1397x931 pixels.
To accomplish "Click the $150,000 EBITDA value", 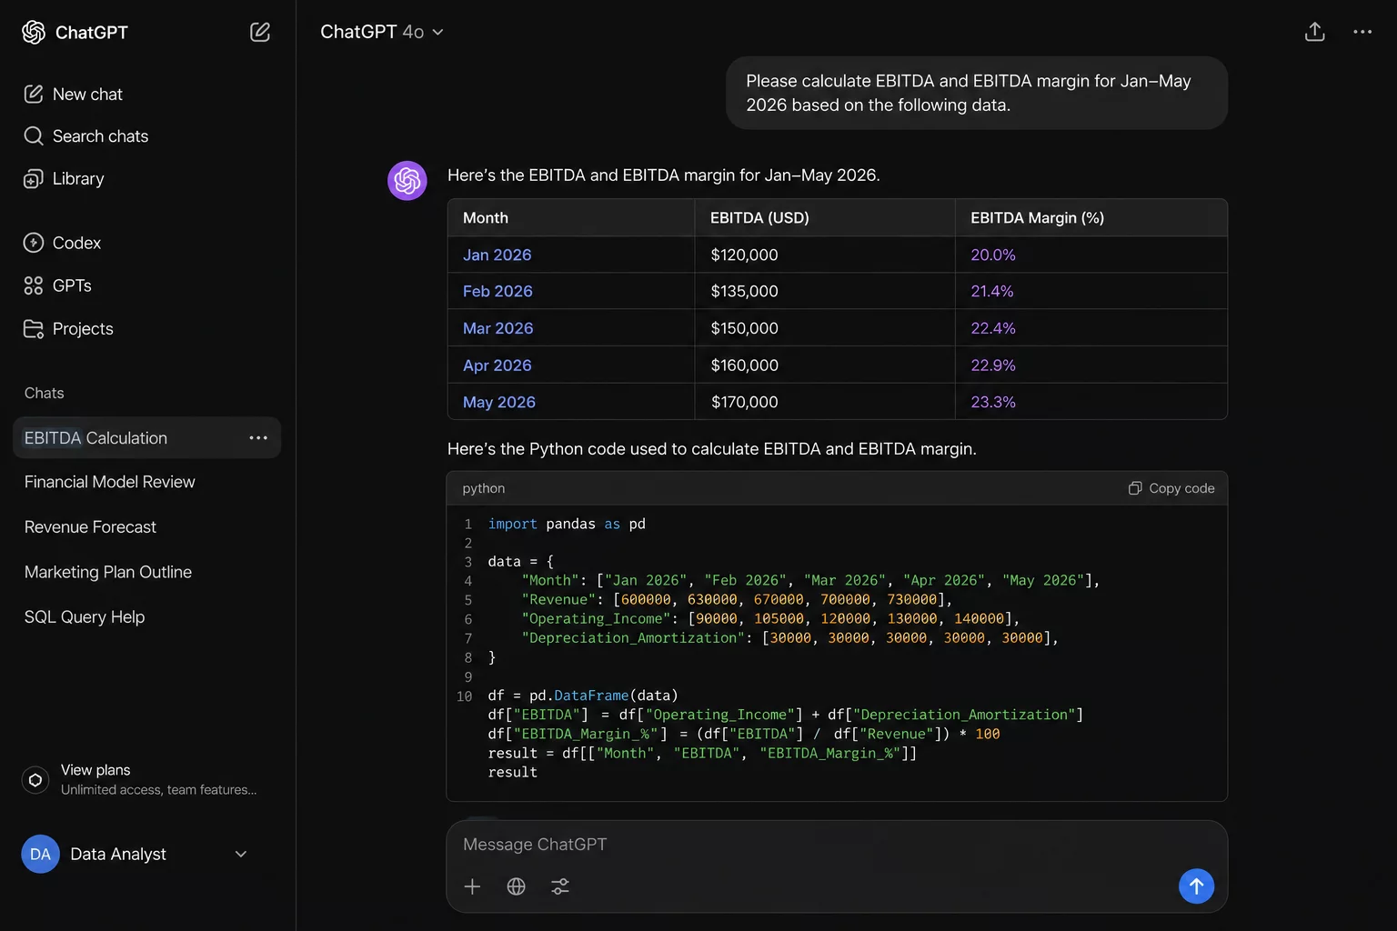I will click(744, 328).
